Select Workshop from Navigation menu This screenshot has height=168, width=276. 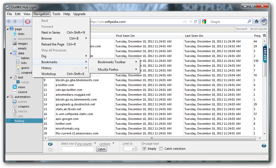tap(61, 74)
